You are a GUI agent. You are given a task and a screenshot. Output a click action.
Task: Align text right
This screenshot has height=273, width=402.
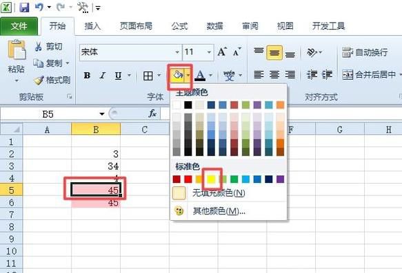click(290, 75)
